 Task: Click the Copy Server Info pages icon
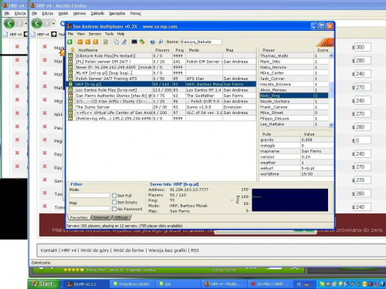116,42
